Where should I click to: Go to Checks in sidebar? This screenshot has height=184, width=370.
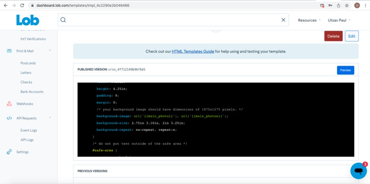pos(26,82)
